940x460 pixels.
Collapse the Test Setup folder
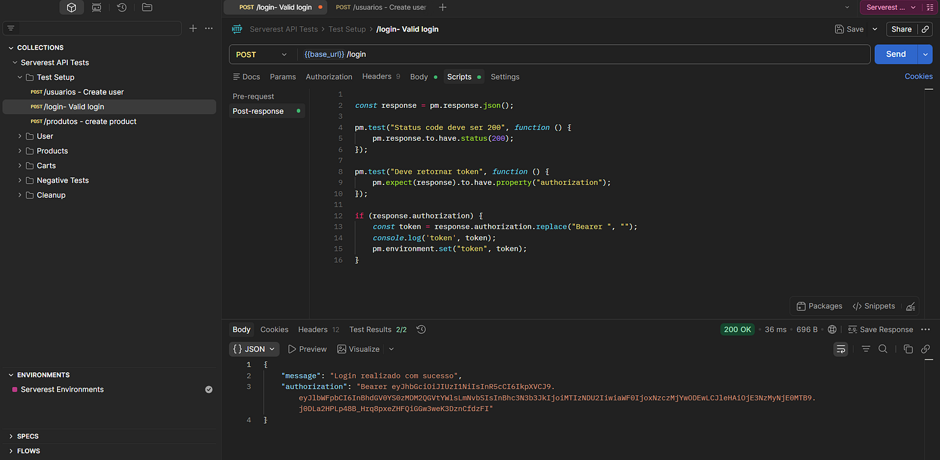pos(20,77)
